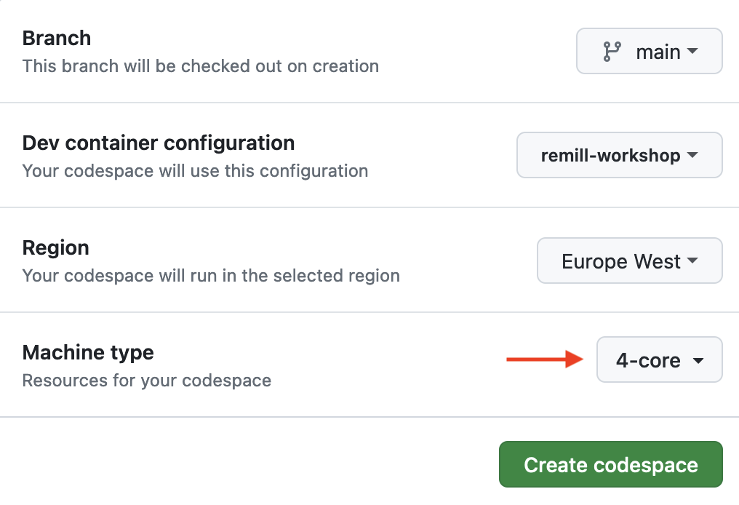The height and width of the screenshot is (505, 739).
Task: Open the remill-workshop configuration dropdown
Action: coord(619,156)
